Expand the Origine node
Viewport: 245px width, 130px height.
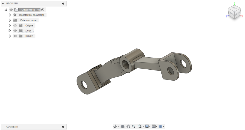[x=10, y=25]
